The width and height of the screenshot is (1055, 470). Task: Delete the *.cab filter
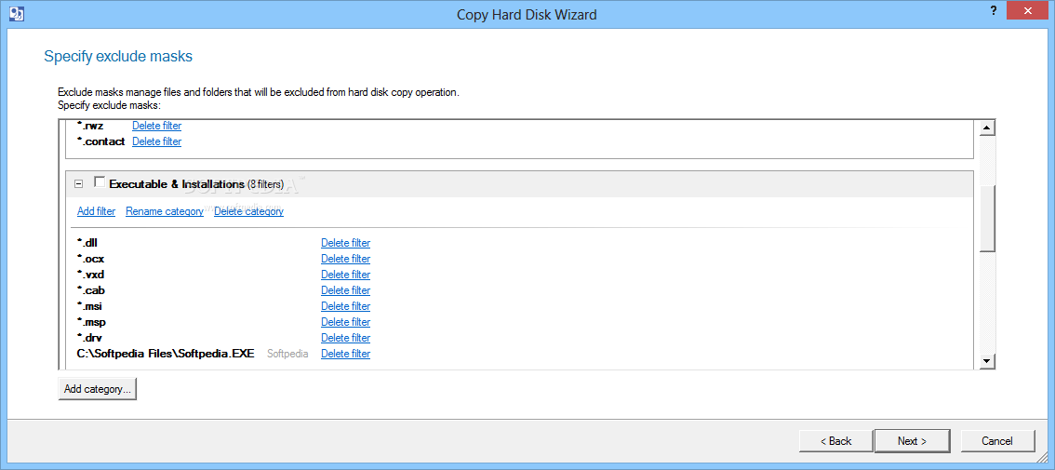tap(346, 290)
